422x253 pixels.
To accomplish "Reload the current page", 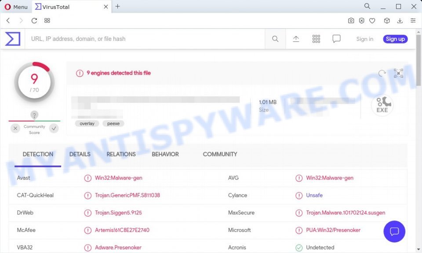I will (34, 21).
